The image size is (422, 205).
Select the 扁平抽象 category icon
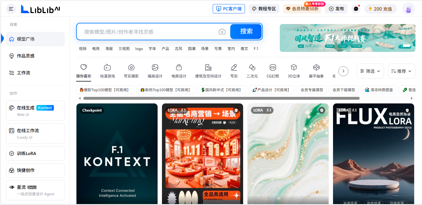316,71
